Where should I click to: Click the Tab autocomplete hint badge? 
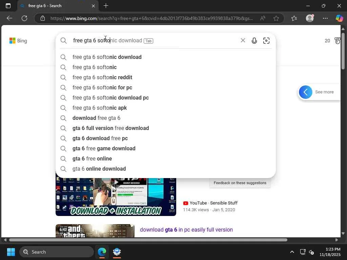(x=148, y=41)
